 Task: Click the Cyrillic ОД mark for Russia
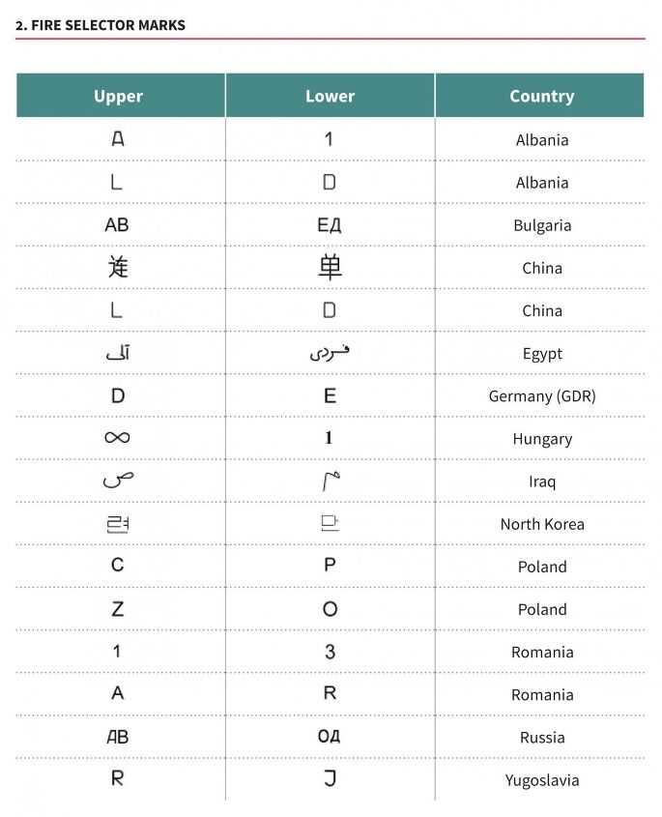(x=330, y=737)
